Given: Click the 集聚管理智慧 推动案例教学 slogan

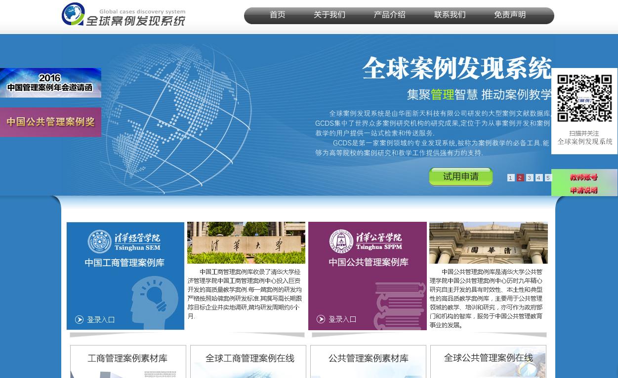Looking at the screenshot, I should point(479,94).
